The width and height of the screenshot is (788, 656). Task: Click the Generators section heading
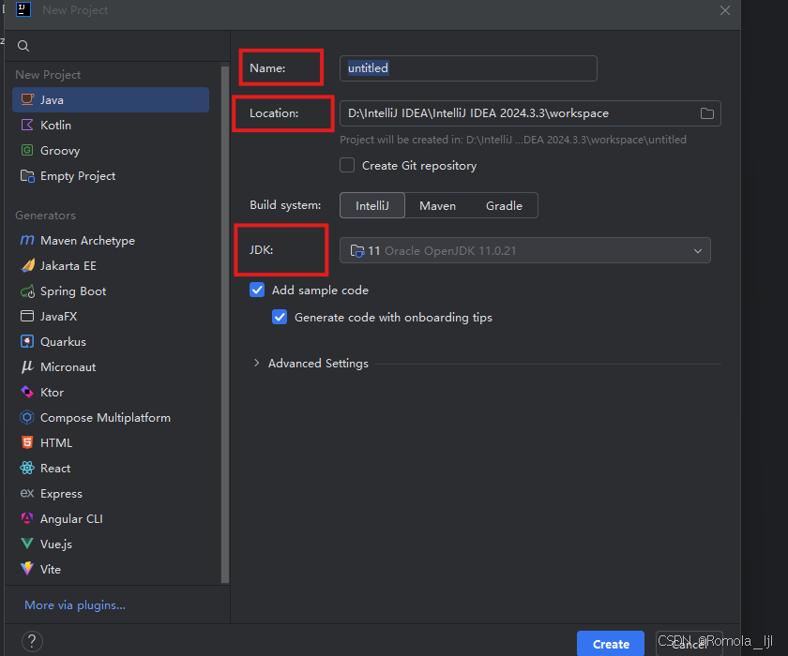(45, 216)
